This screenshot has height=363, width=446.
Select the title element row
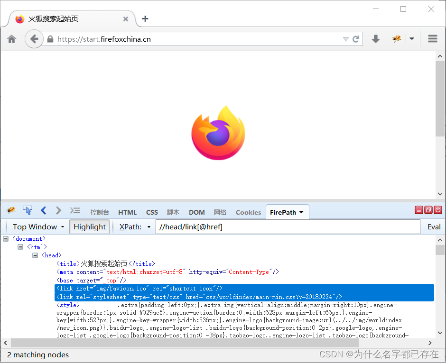tap(105, 263)
